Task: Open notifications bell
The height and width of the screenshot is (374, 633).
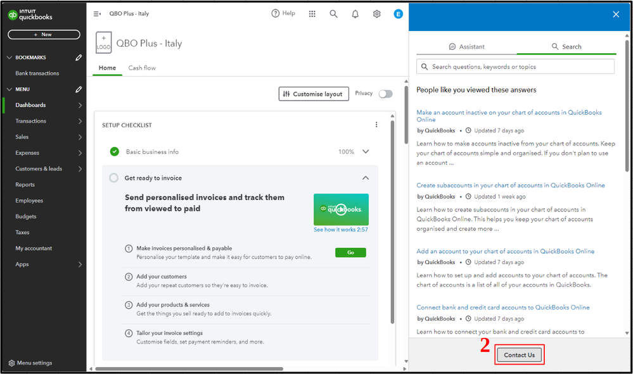Action: [x=355, y=14]
